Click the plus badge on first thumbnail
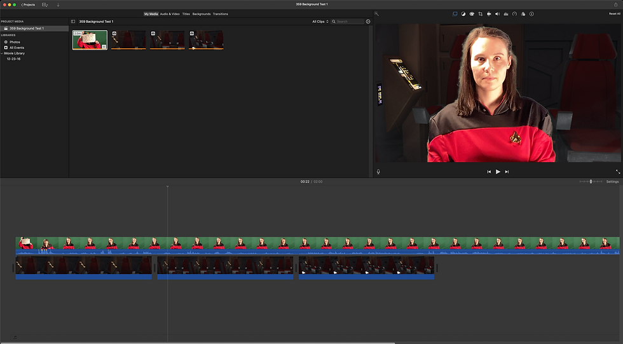This screenshot has height=344, width=623. tap(104, 47)
